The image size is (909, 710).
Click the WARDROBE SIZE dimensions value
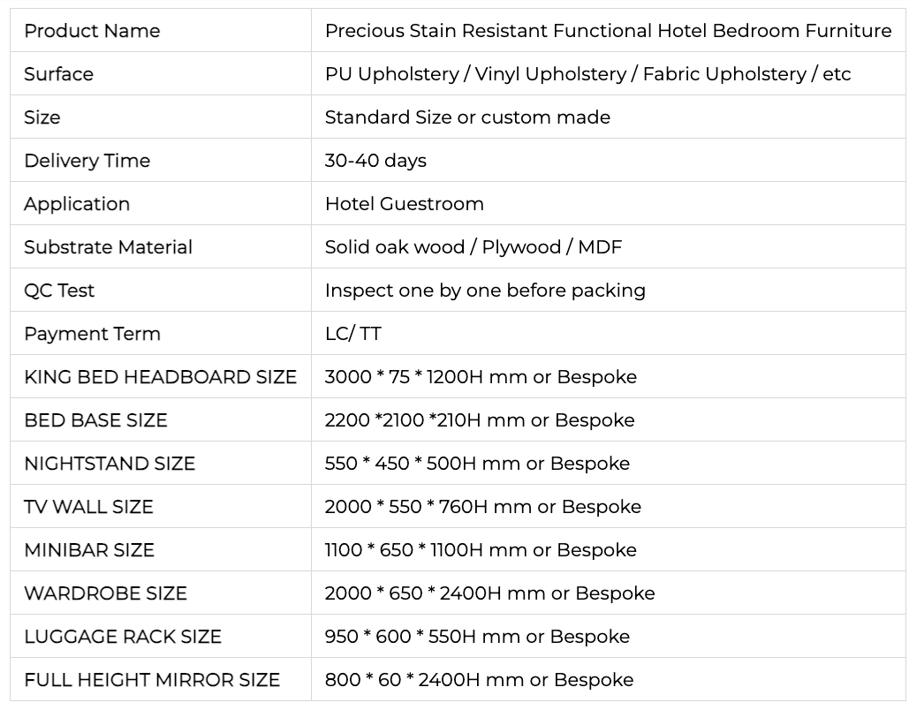(489, 593)
